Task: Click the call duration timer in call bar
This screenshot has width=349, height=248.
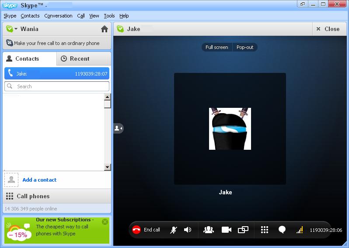Action: pos(326,230)
